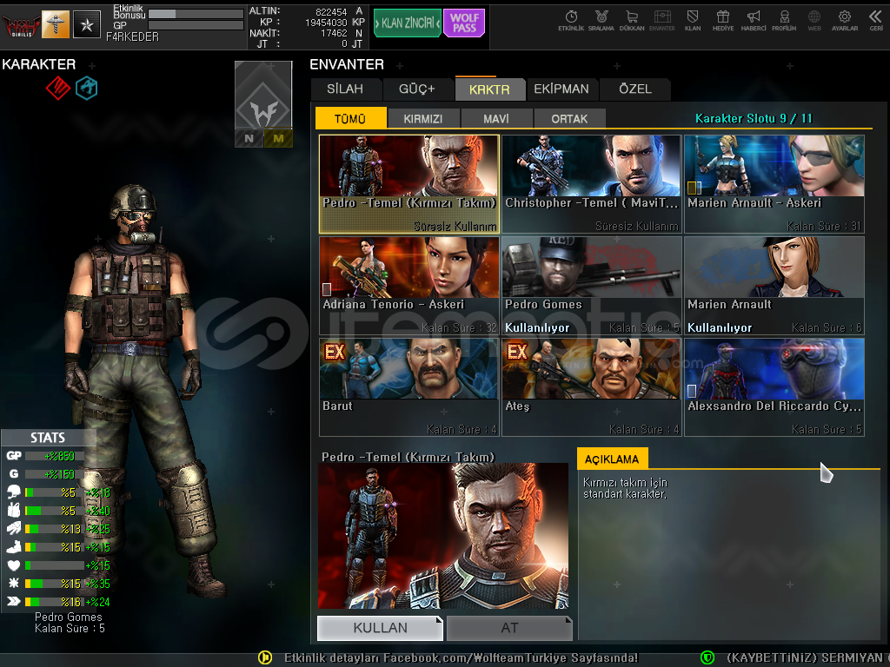
Task: Click the heart stat bar showing +%15
Action: coord(55,565)
